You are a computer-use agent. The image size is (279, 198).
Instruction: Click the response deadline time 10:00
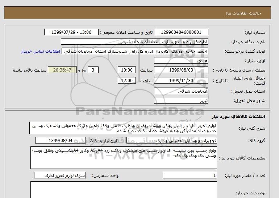click(127, 70)
